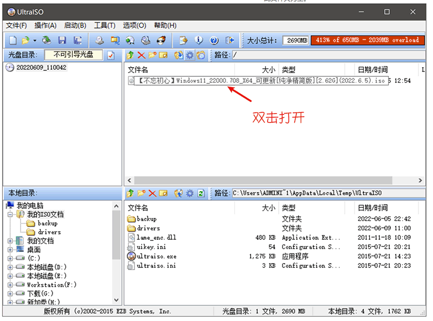Image resolution: width=433 pixels, height=321 pixels.
Task: Click the blue Help question mark icon
Action: click(214, 41)
